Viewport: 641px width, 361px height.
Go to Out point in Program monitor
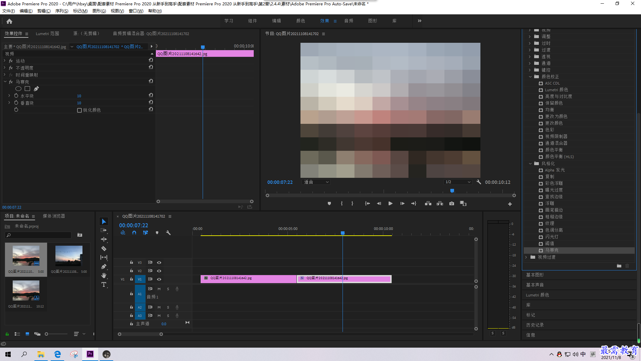414,204
